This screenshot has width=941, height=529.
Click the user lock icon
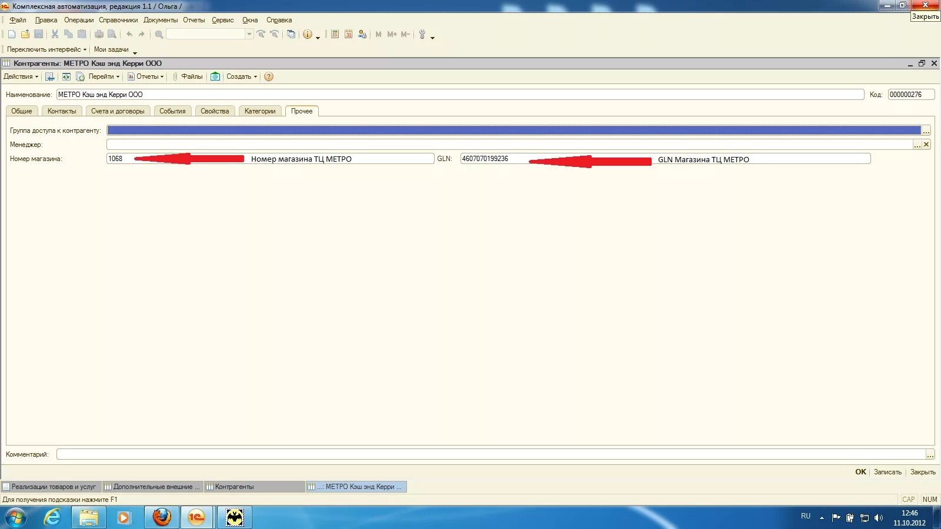click(362, 34)
